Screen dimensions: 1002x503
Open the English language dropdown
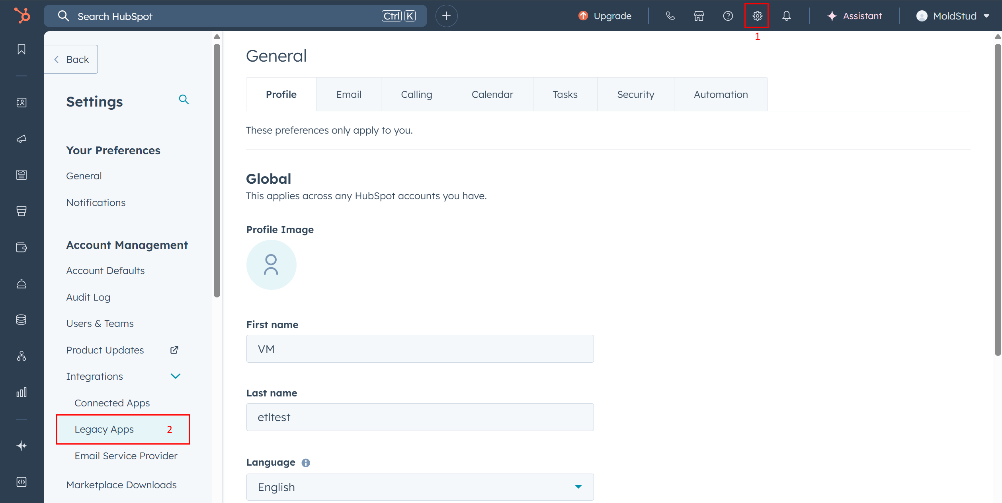click(x=420, y=487)
